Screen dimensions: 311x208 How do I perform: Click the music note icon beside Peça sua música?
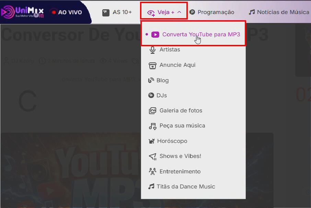coord(152,125)
